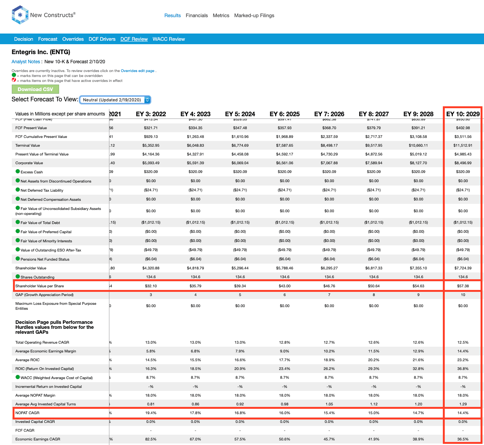This screenshot has height=445, width=484.
Task: Click the $32.10 per share value for 2022
Action: [x=151, y=286]
